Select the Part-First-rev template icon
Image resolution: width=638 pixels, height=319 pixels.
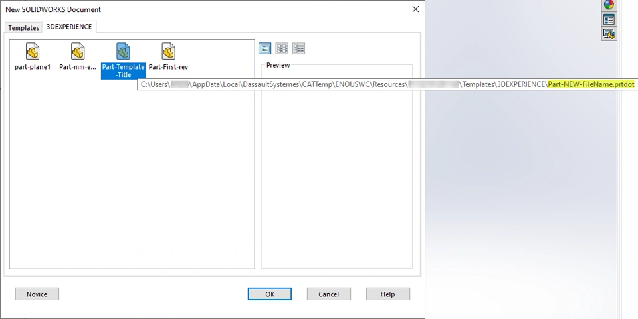click(168, 52)
